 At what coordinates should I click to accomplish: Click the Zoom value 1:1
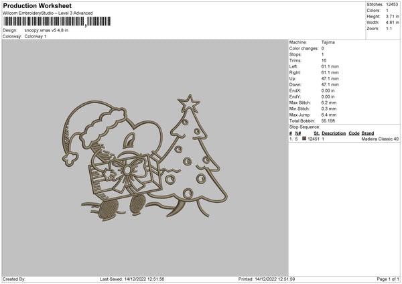point(389,29)
